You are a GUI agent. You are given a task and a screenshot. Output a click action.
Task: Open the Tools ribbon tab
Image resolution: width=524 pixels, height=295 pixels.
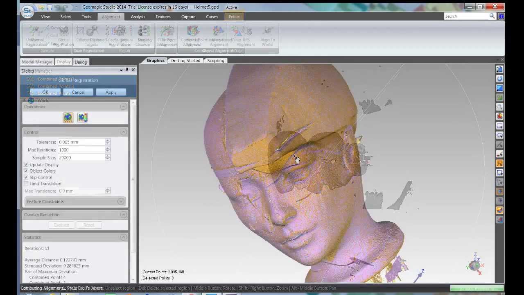(86, 17)
